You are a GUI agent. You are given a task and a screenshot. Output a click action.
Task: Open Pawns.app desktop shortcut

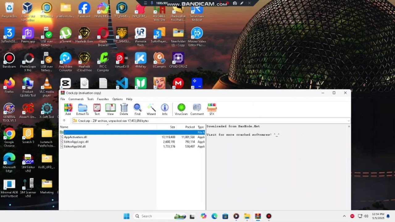[28, 35]
